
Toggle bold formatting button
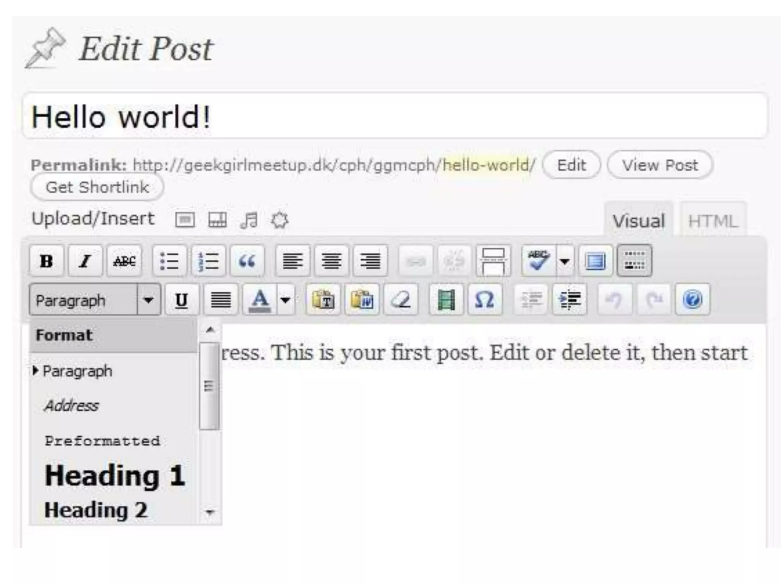point(47,261)
